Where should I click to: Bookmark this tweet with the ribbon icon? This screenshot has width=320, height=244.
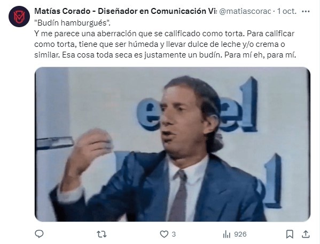pyautogui.click(x=290, y=234)
